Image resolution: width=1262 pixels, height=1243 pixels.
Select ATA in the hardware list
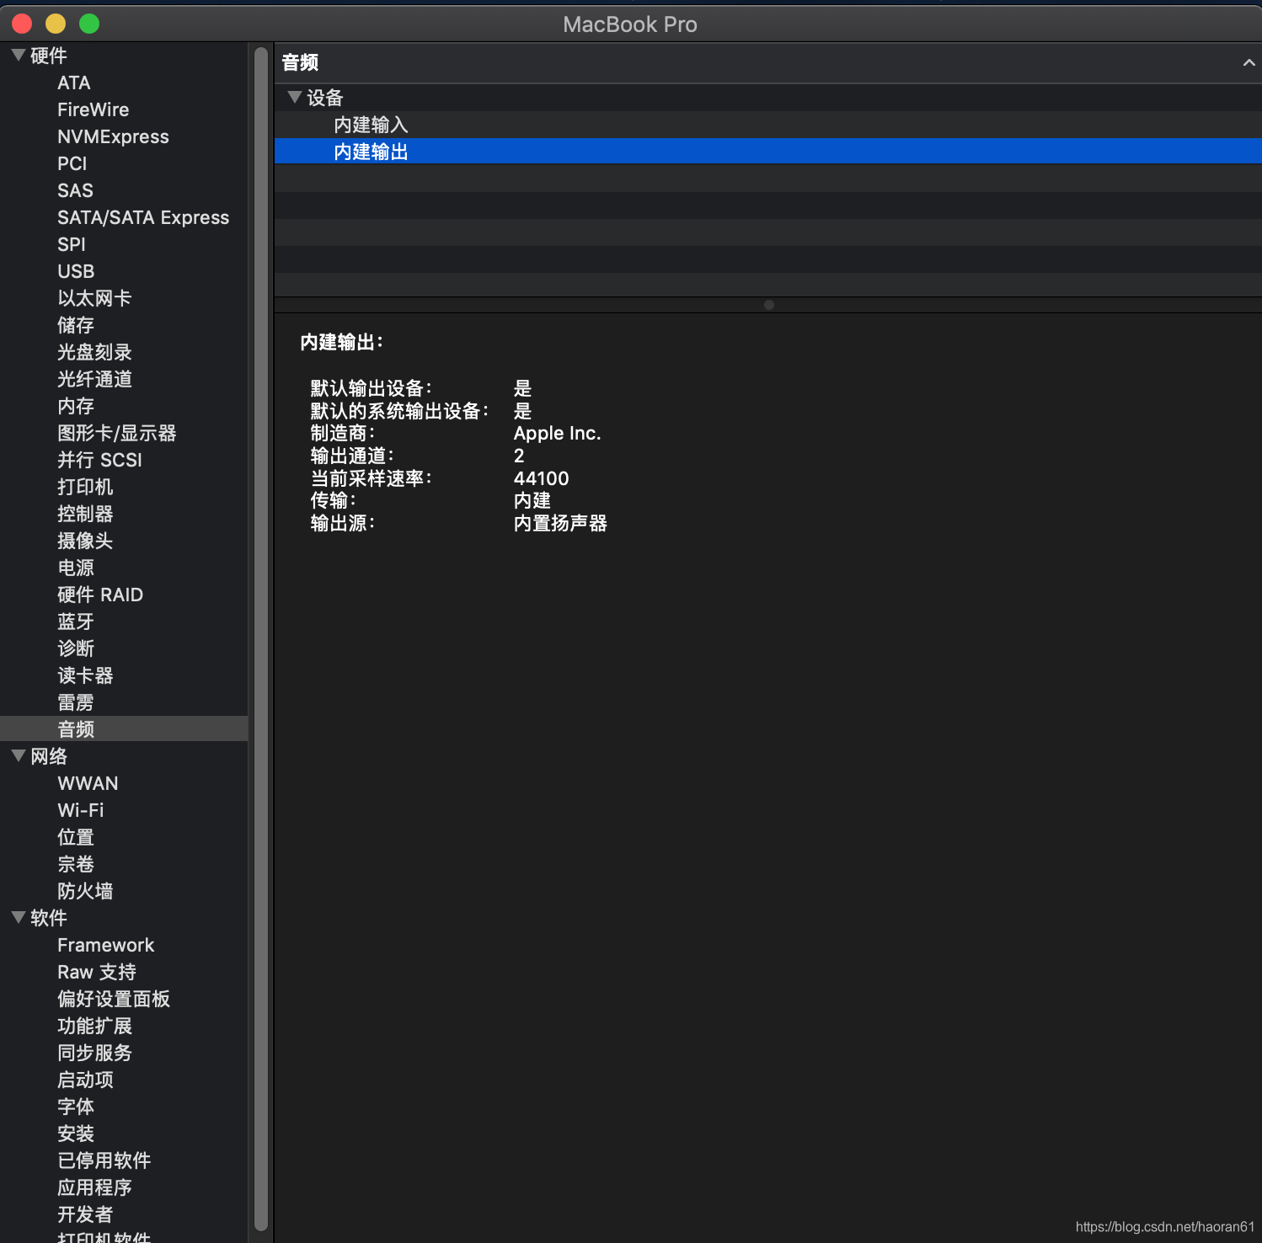(74, 83)
